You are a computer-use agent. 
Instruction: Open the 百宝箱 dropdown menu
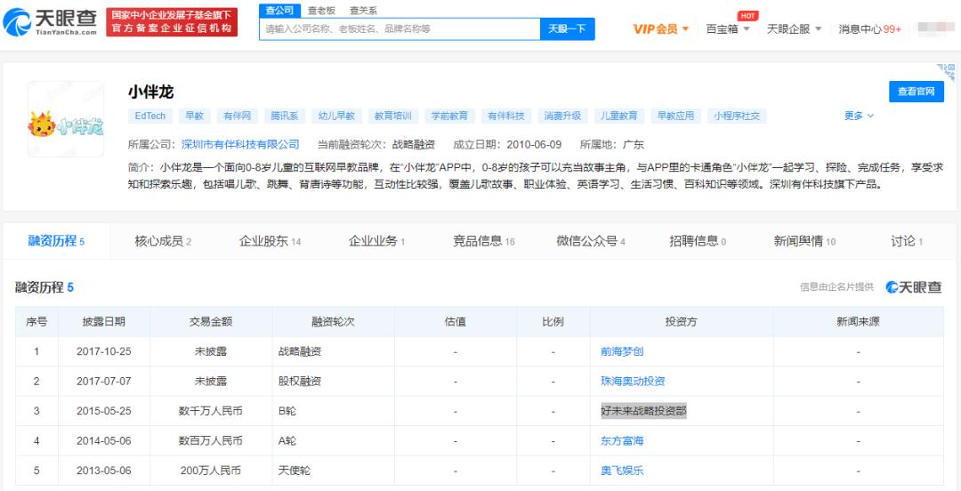tap(728, 28)
